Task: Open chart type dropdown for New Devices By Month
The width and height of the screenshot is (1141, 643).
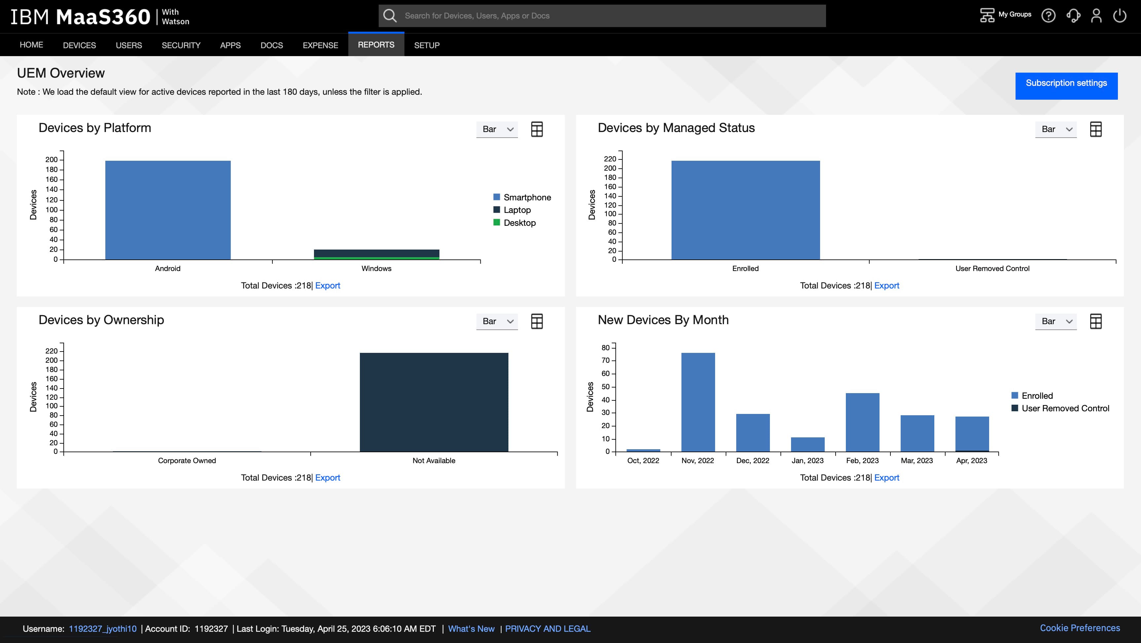Action: coord(1056,321)
